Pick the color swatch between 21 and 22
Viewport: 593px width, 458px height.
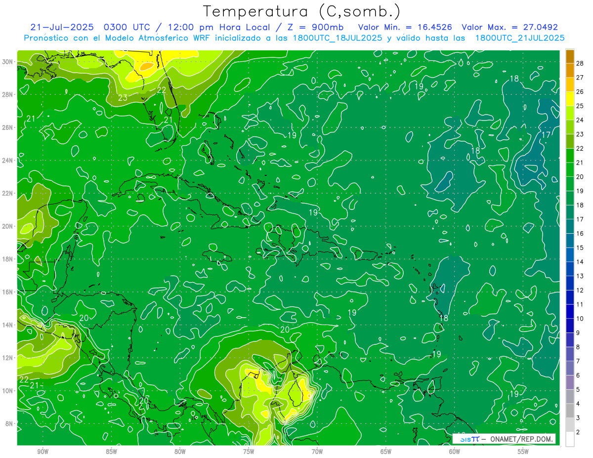pos(570,156)
